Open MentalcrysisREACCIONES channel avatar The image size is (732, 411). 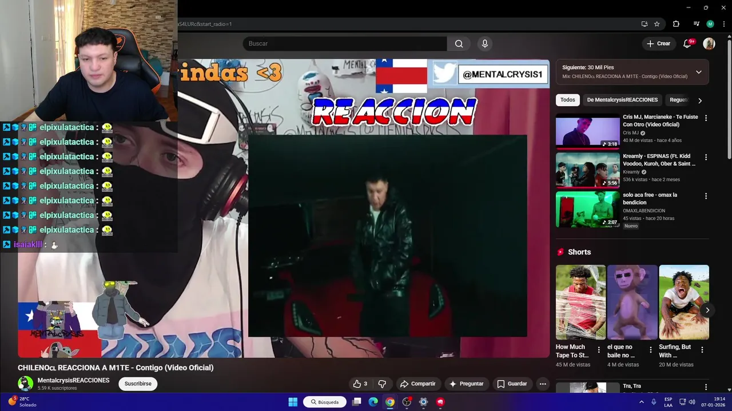click(x=25, y=384)
